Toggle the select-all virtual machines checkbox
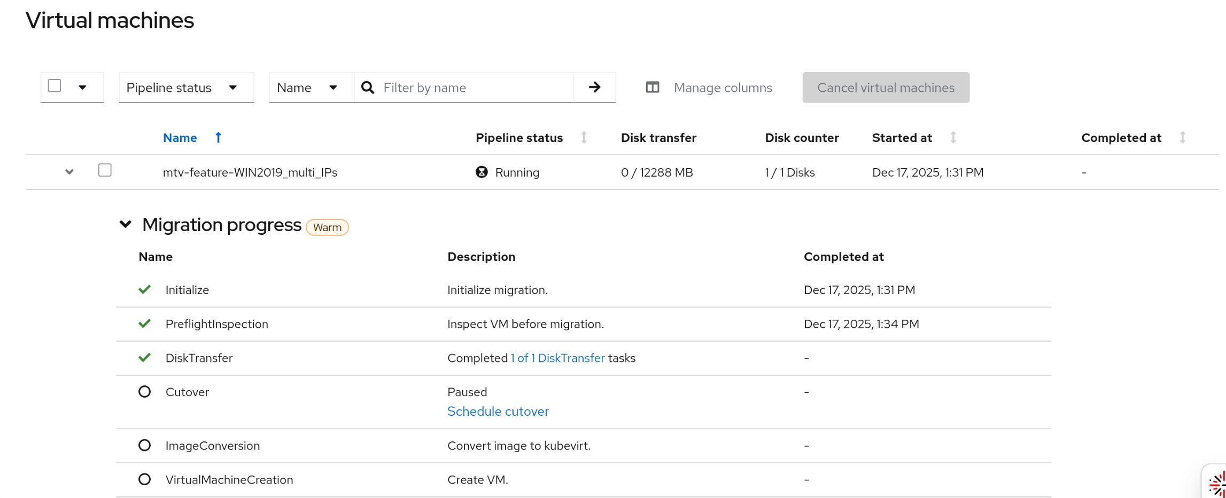Screen dimensions: 1226x498 click(x=55, y=86)
